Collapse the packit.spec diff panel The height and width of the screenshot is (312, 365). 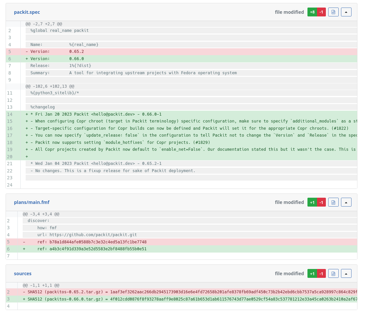click(346, 12)
